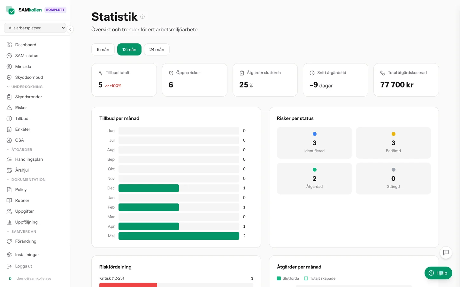Viewport: 460px width, 287px height.
Task: Click the Handlingsplan checklist icon
Action: (9, 159)
